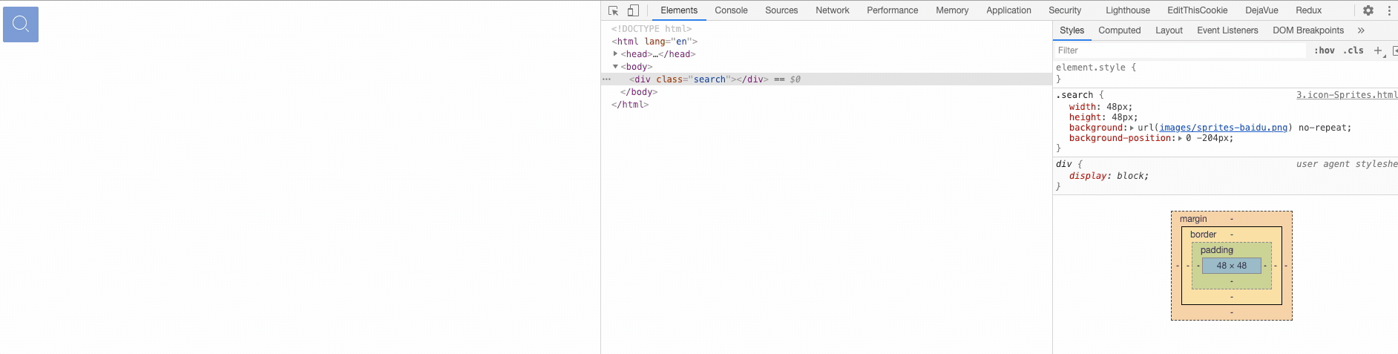1398x354 pixels.
Task: Click the styles Filter input field
Action: (1180, 50)
